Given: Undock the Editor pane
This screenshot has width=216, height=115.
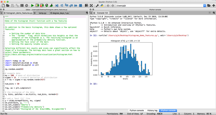Looking at the screenshot, I should [4, 9].
